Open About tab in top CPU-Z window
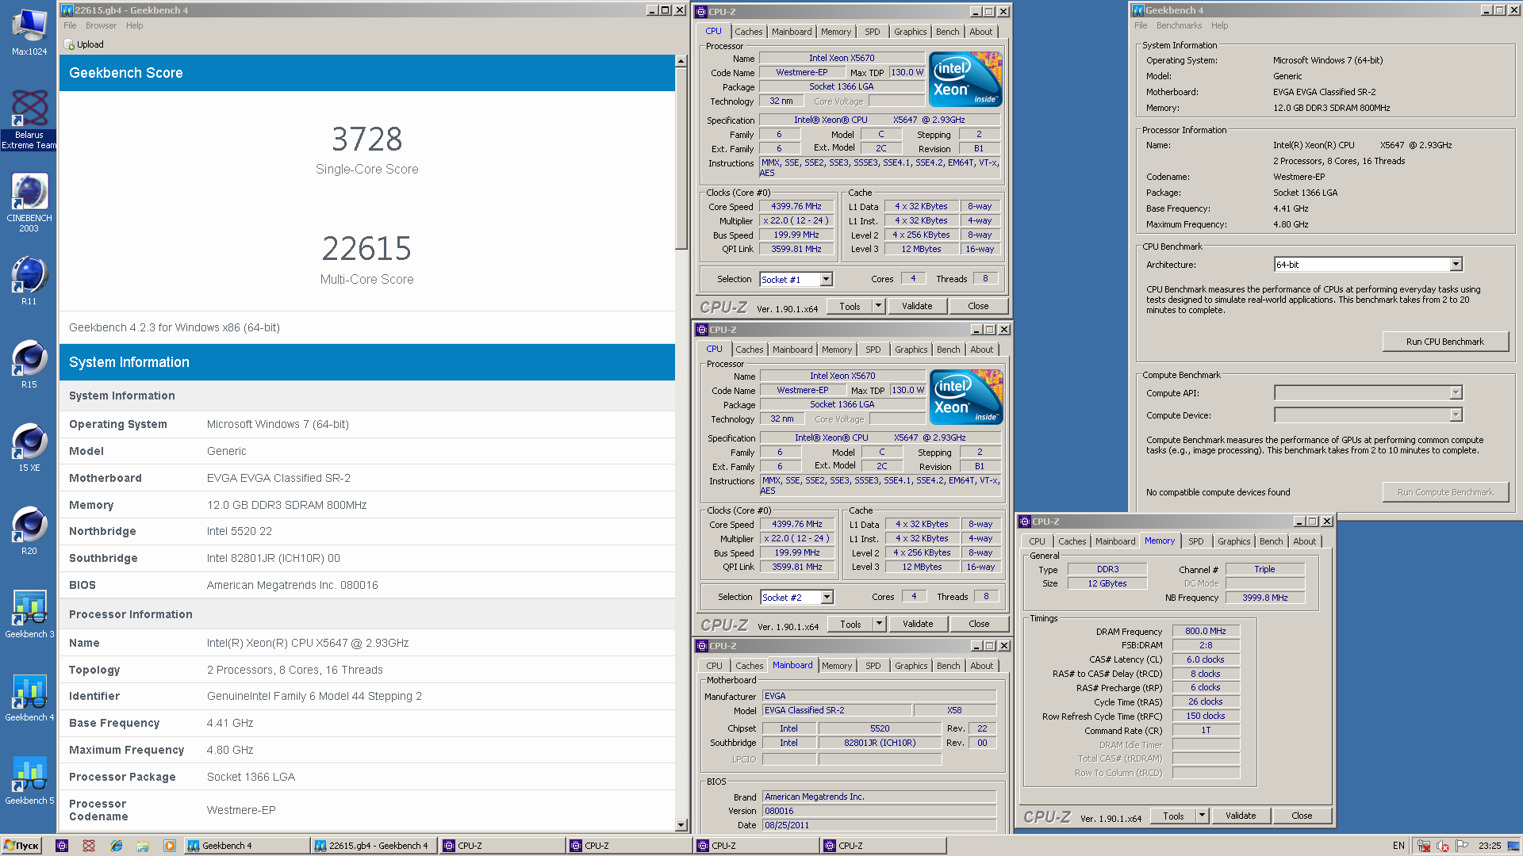Screen dimensions: 1523x856 coord(980,32)
